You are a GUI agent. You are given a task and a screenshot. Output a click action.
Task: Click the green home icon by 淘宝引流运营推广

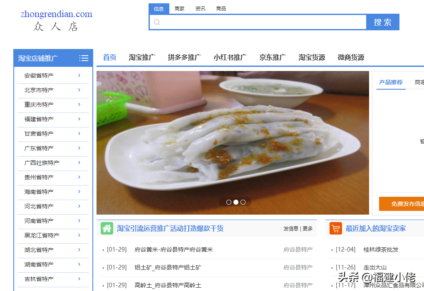(107, 228)
